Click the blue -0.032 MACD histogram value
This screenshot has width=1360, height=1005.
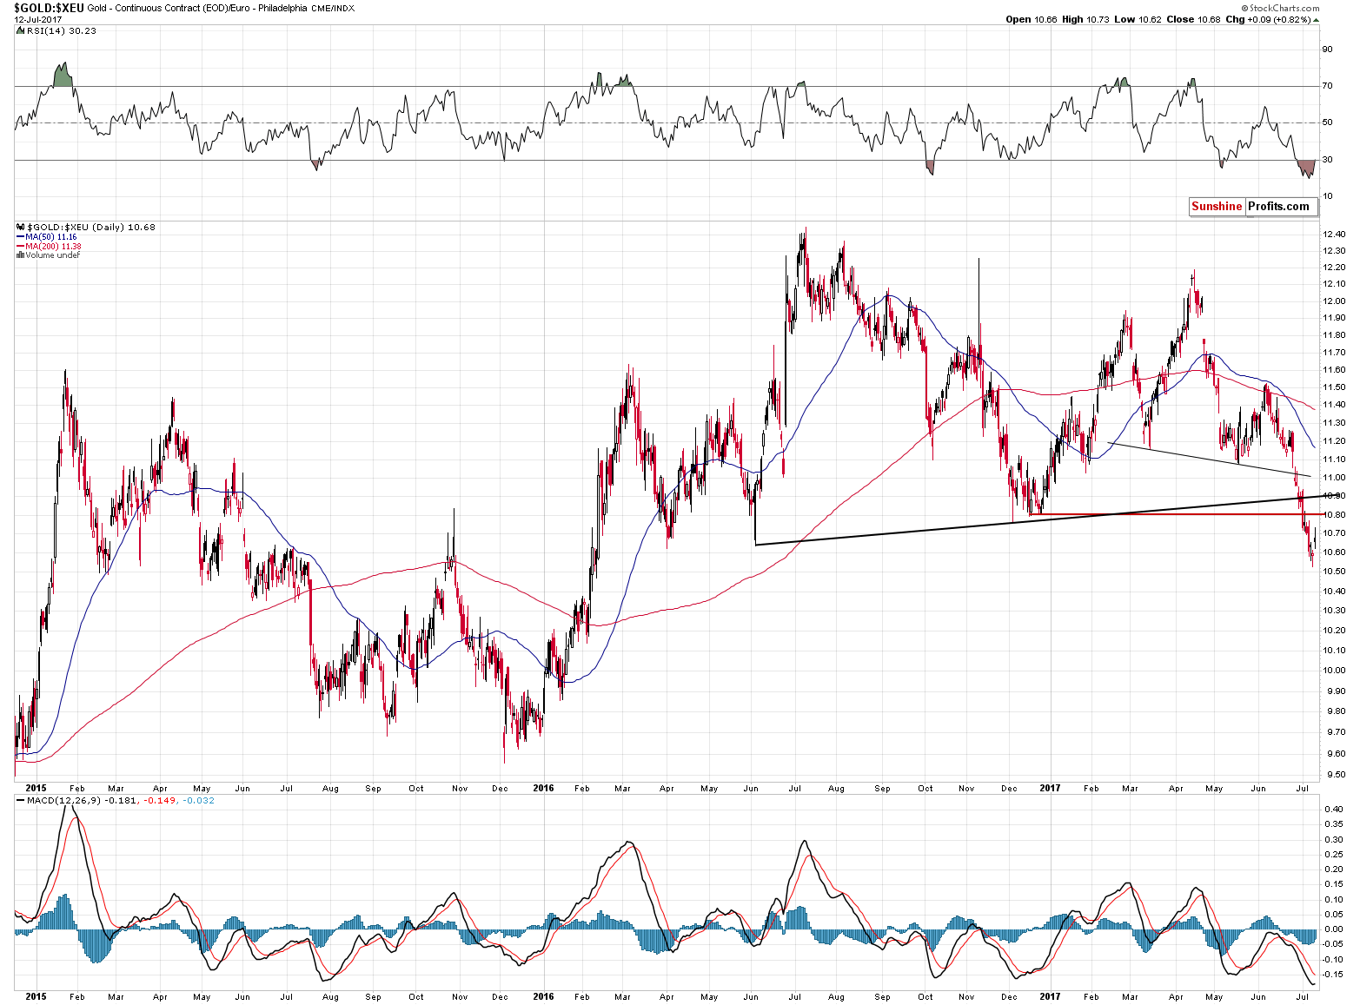pos(198,800)
